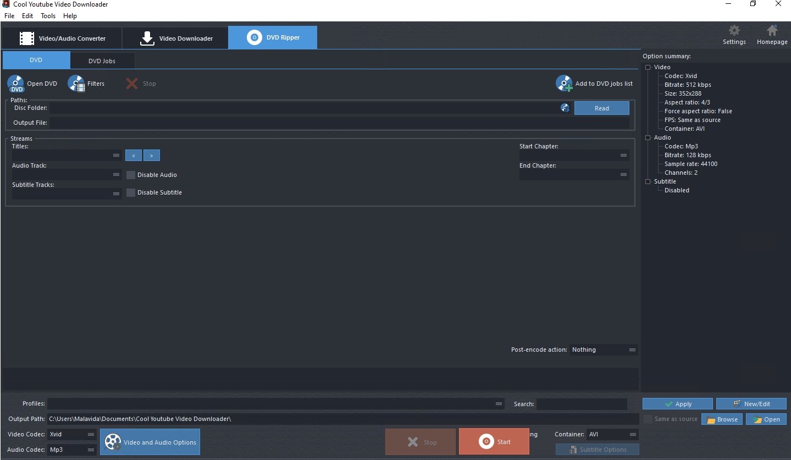
Task: Collapse the Video node in Option summary
Action: (648, 67)
